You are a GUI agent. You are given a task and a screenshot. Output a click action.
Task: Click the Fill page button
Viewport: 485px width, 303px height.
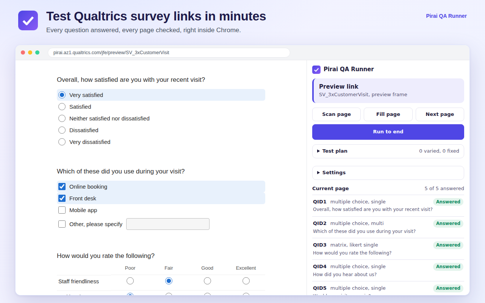pos(388,114)
